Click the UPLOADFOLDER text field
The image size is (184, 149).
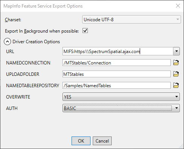(117, 74)
